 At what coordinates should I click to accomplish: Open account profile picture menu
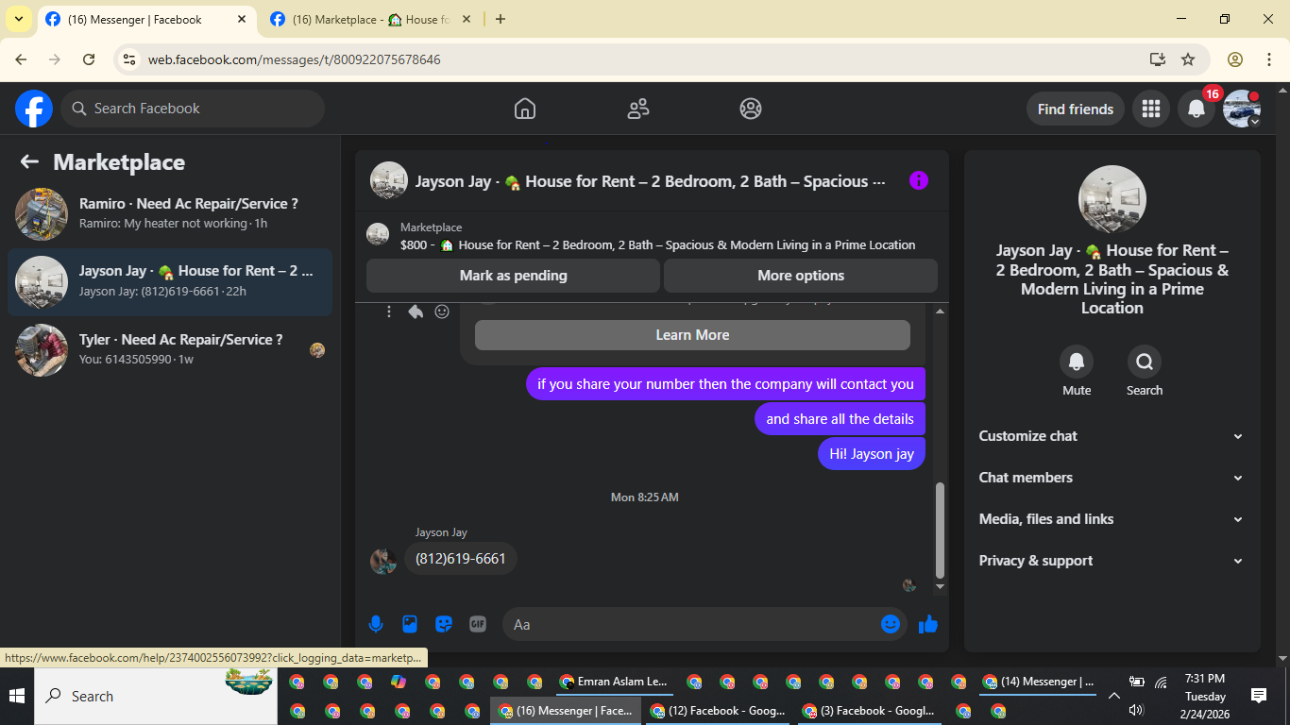pos(1242,109)
